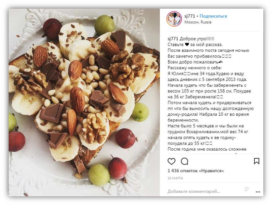Click the green gooseberry at photo top
Viewport: 272px width, 205px height.
click(104, 25)
